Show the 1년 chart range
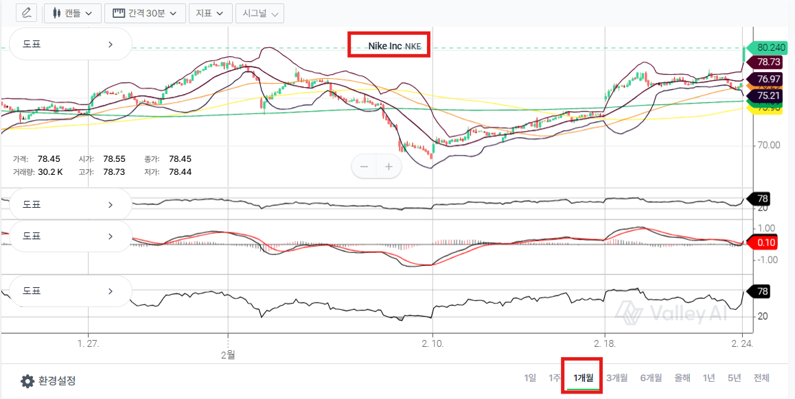The image size is (795, 399). (x=708, y=378)
